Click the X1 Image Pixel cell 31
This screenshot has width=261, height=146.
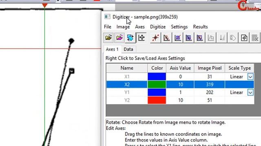pyautogui.click(x=210, y=77)
